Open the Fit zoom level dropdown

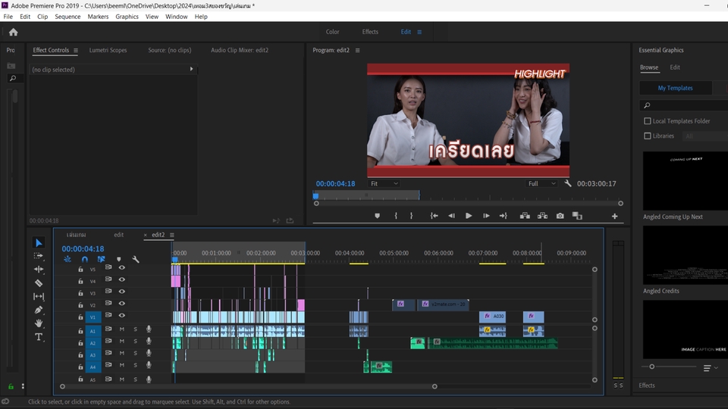(384, 184)
